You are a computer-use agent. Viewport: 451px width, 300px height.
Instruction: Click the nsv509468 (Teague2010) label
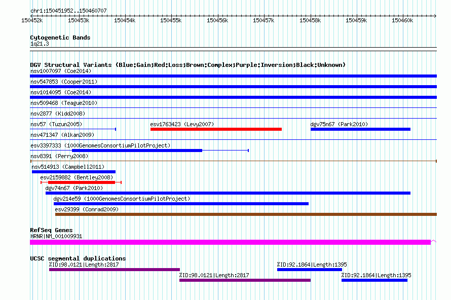(x=64, y=103)
